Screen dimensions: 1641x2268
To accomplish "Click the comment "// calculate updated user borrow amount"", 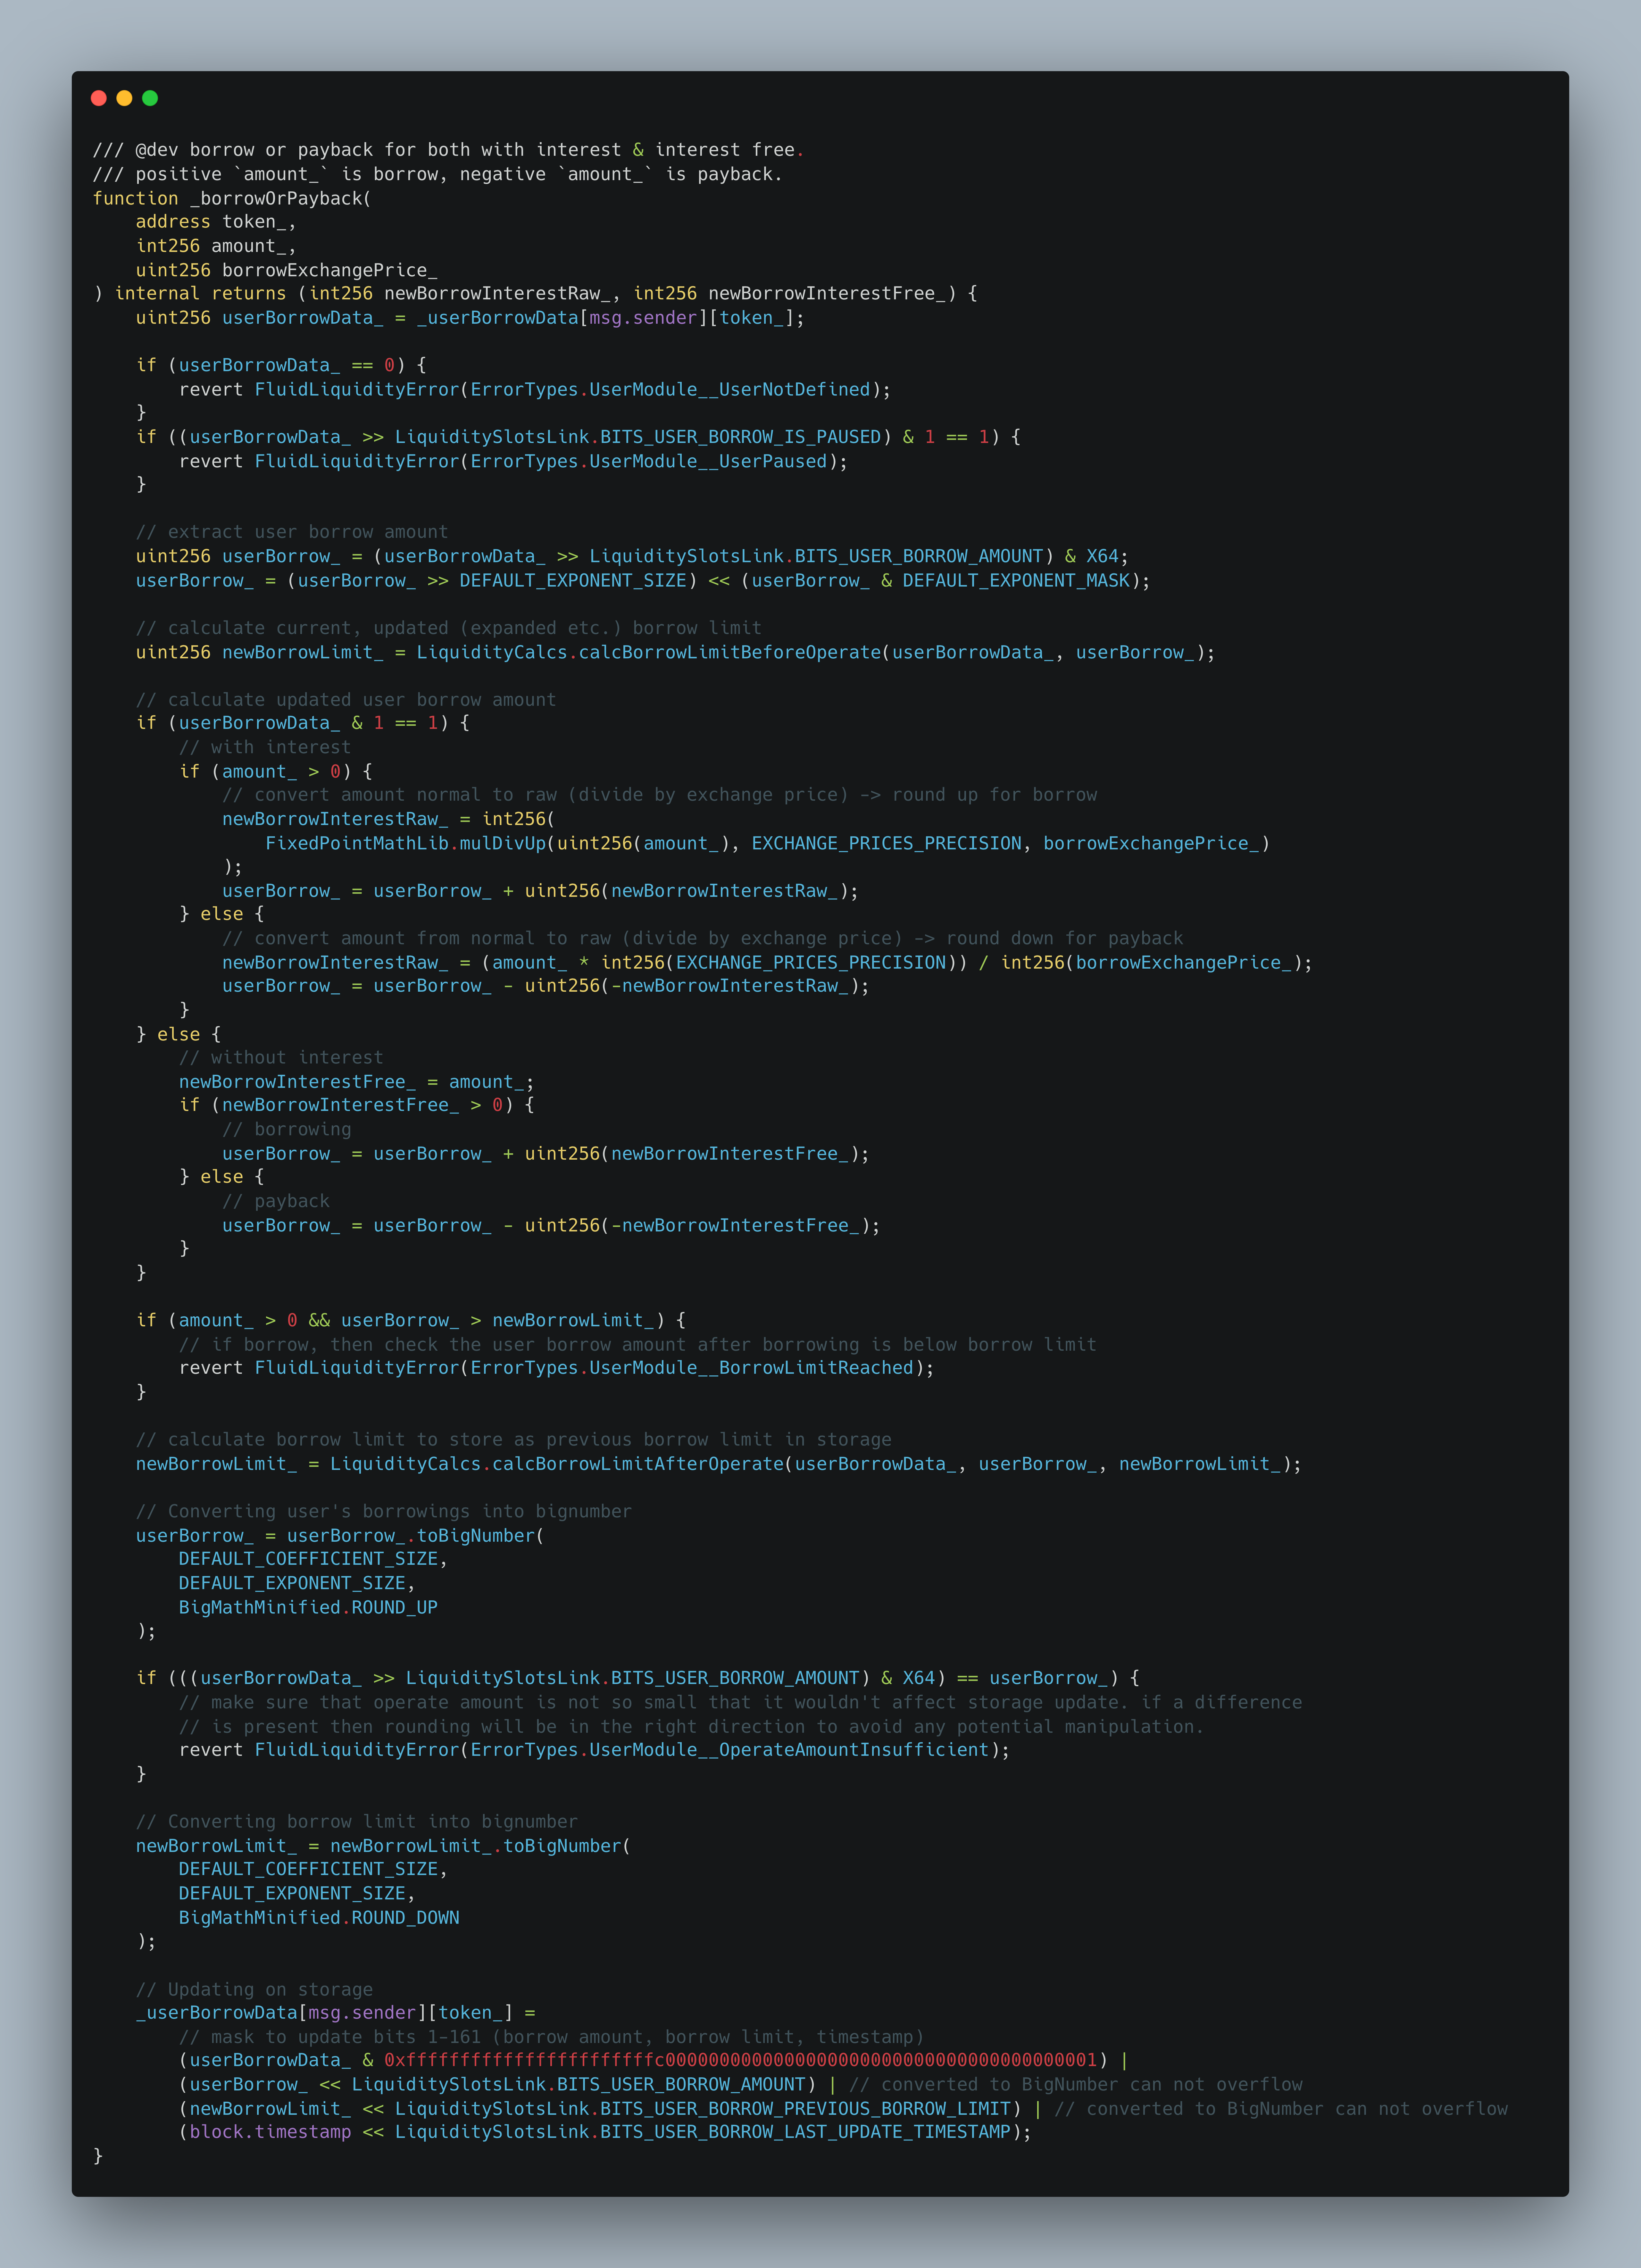I will point(346,700).
